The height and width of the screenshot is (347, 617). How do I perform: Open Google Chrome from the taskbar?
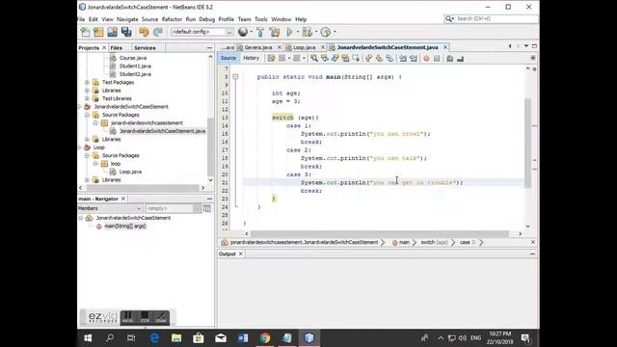pyautogui.click(x=265, y=337)
